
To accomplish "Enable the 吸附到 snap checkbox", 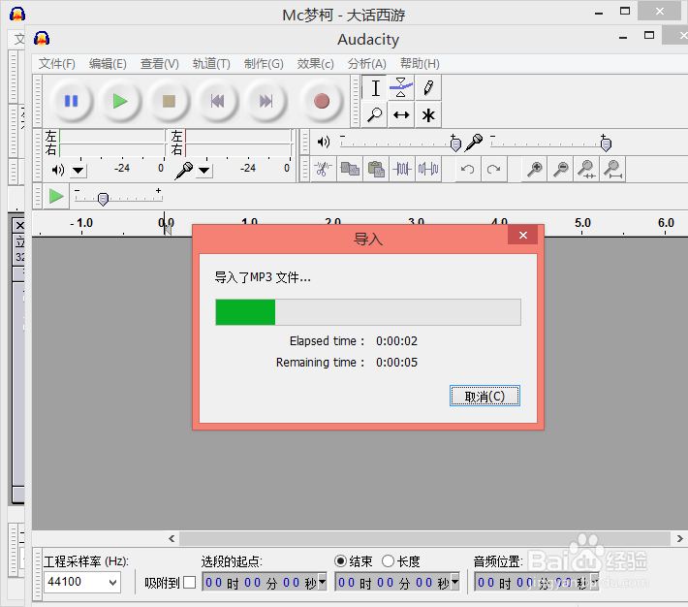I will click(190, 583).
